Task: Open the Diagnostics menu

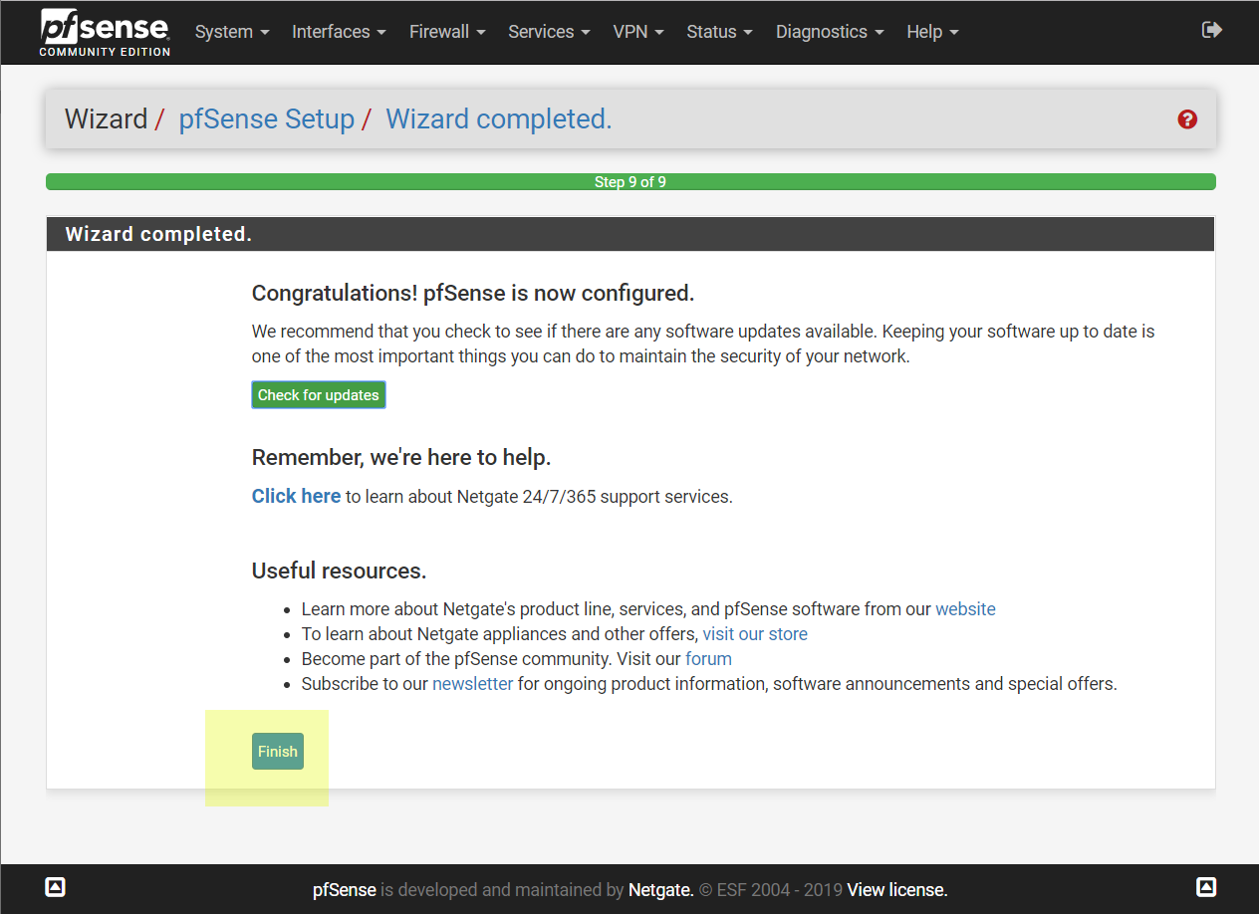Action: (x=830, y=32)
